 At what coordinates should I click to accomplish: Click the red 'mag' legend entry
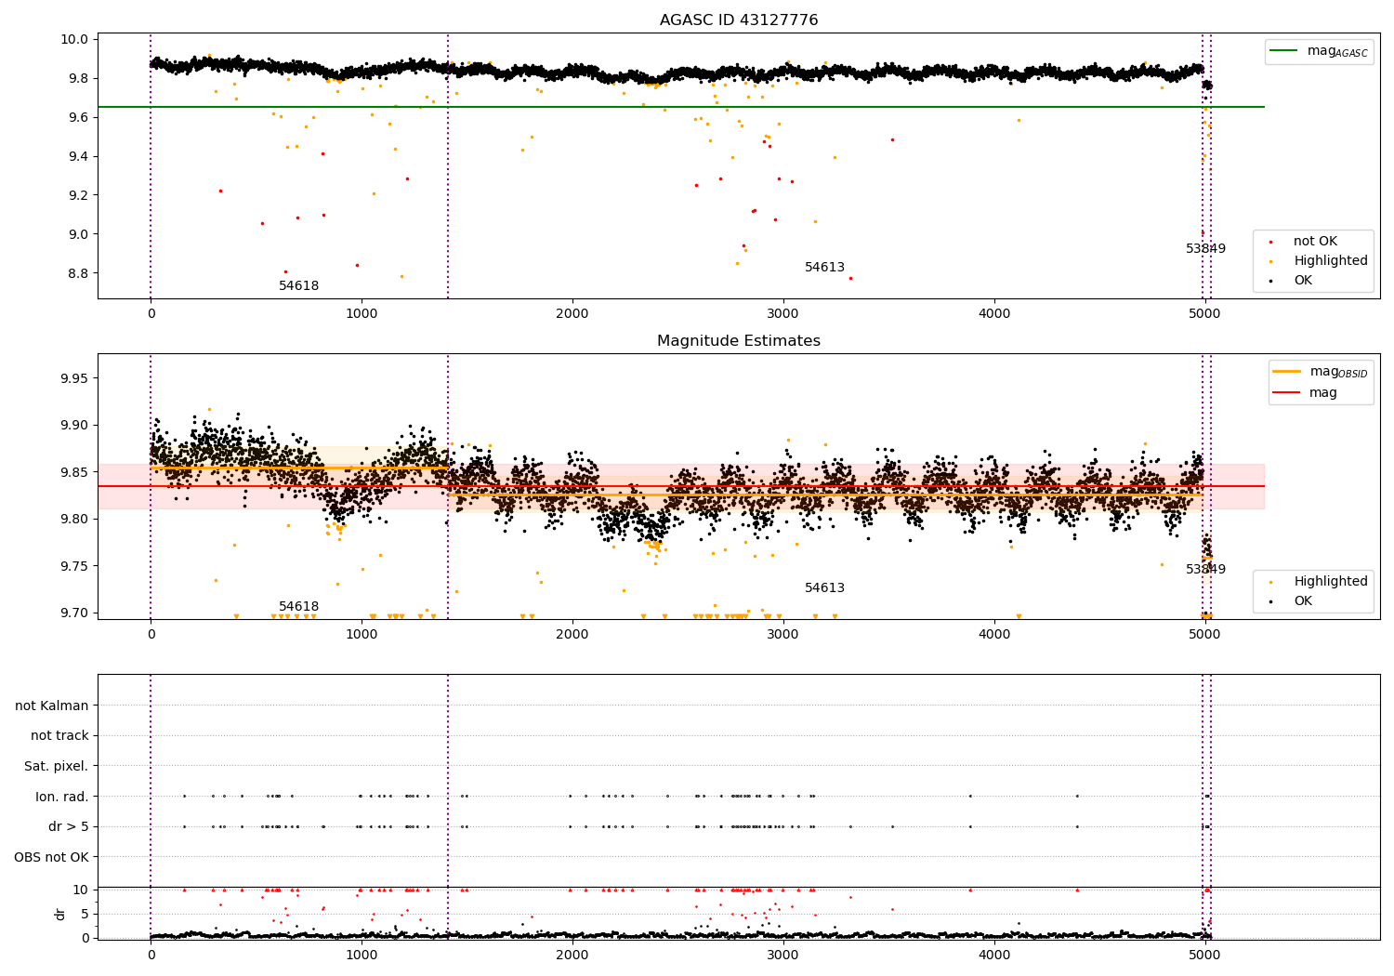click(1305, 393)
